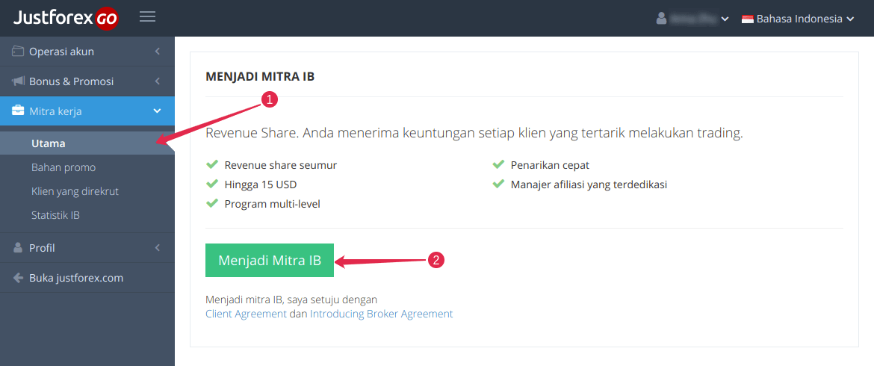Open the Justforex GO logo home link
Viewport: 874px width, 366px height.
coord(66,19)
